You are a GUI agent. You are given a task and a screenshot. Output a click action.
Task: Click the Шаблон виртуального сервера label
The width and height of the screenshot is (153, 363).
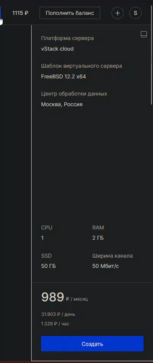point(81,66)
